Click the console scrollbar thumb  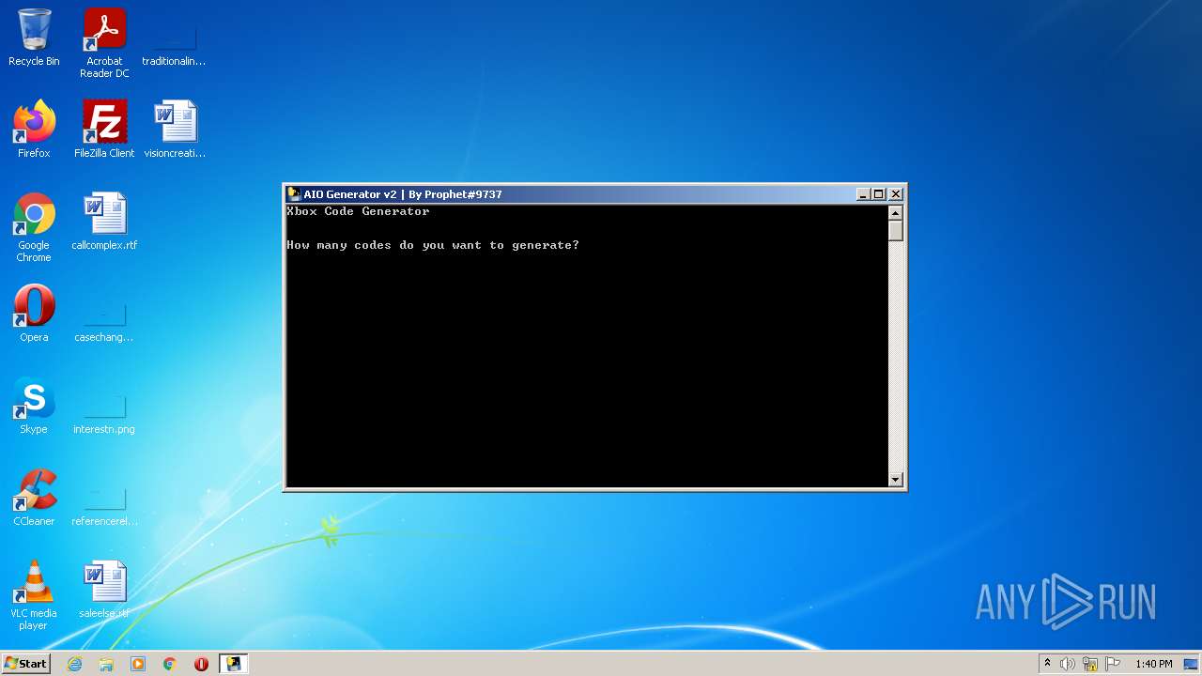[x=896, y=231]
